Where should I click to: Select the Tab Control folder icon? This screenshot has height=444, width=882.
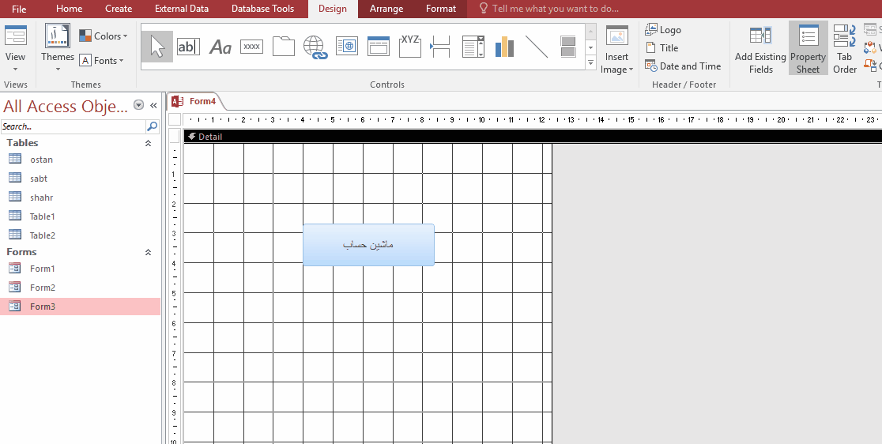tap(284, 47)
